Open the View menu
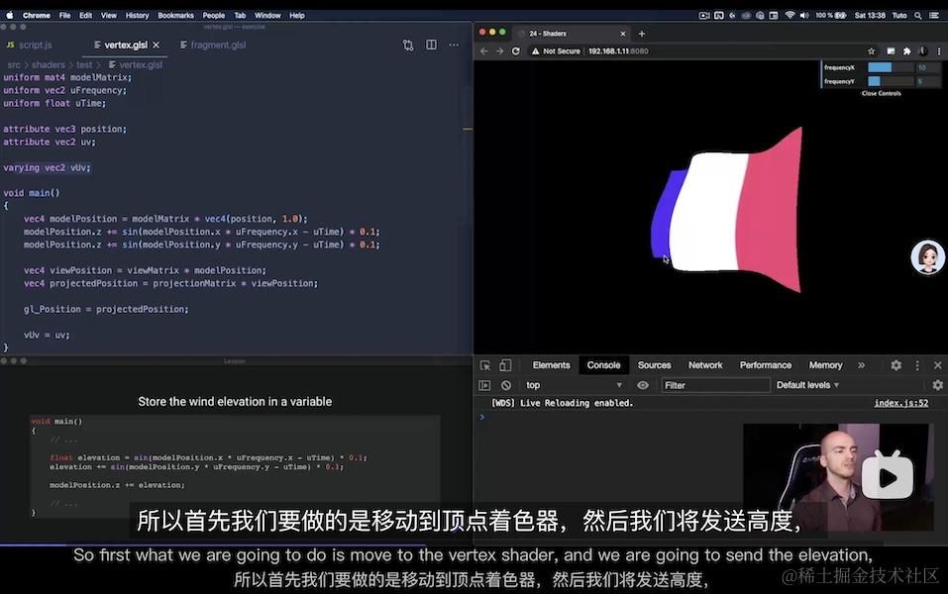 pyautogui.click(x=109, y=15)
